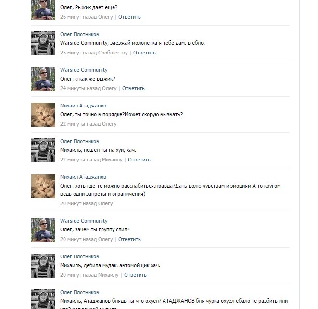The height and width of the screenshot is (309, 318).
Task: Reply to the 'автомойщик' comment
Action: (135, 275)
